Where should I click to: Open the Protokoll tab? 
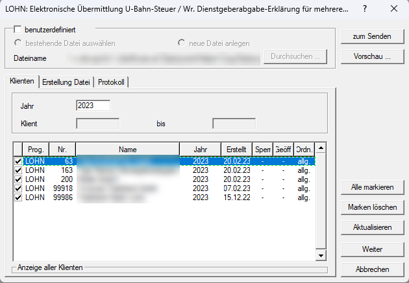[112, 82]
